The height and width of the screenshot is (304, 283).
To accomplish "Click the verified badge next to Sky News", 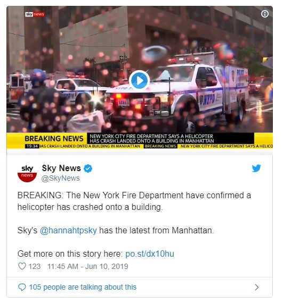I will coord(88,168).
